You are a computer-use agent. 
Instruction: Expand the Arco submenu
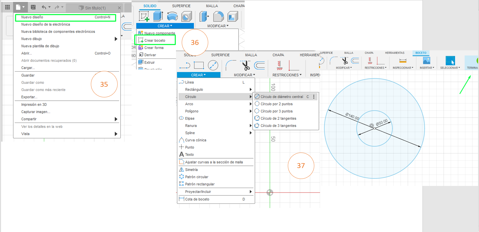tap(251, 104)
